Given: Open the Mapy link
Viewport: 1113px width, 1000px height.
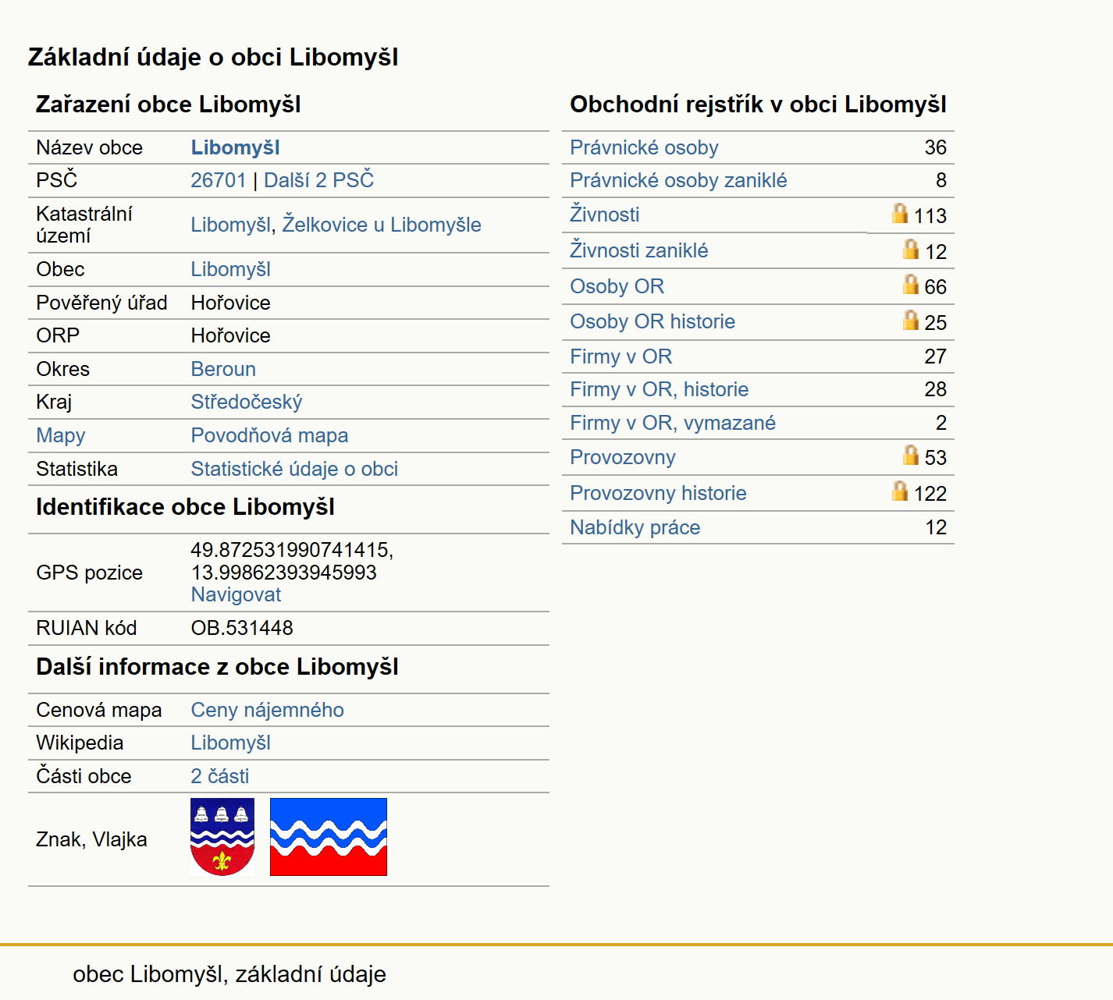Looking at the screenshot, I should (x=61, y=435).
